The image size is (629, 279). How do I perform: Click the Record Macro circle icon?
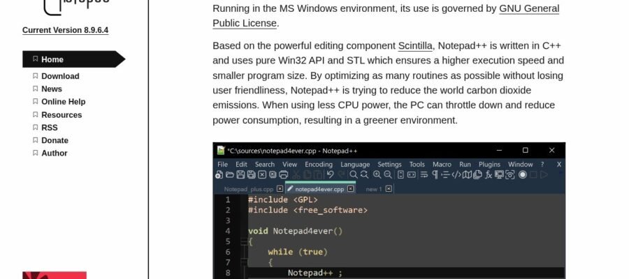[x=523, y=174]
